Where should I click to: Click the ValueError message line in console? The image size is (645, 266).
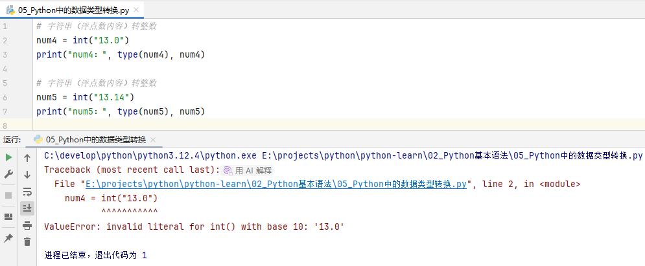click(194, 227)
